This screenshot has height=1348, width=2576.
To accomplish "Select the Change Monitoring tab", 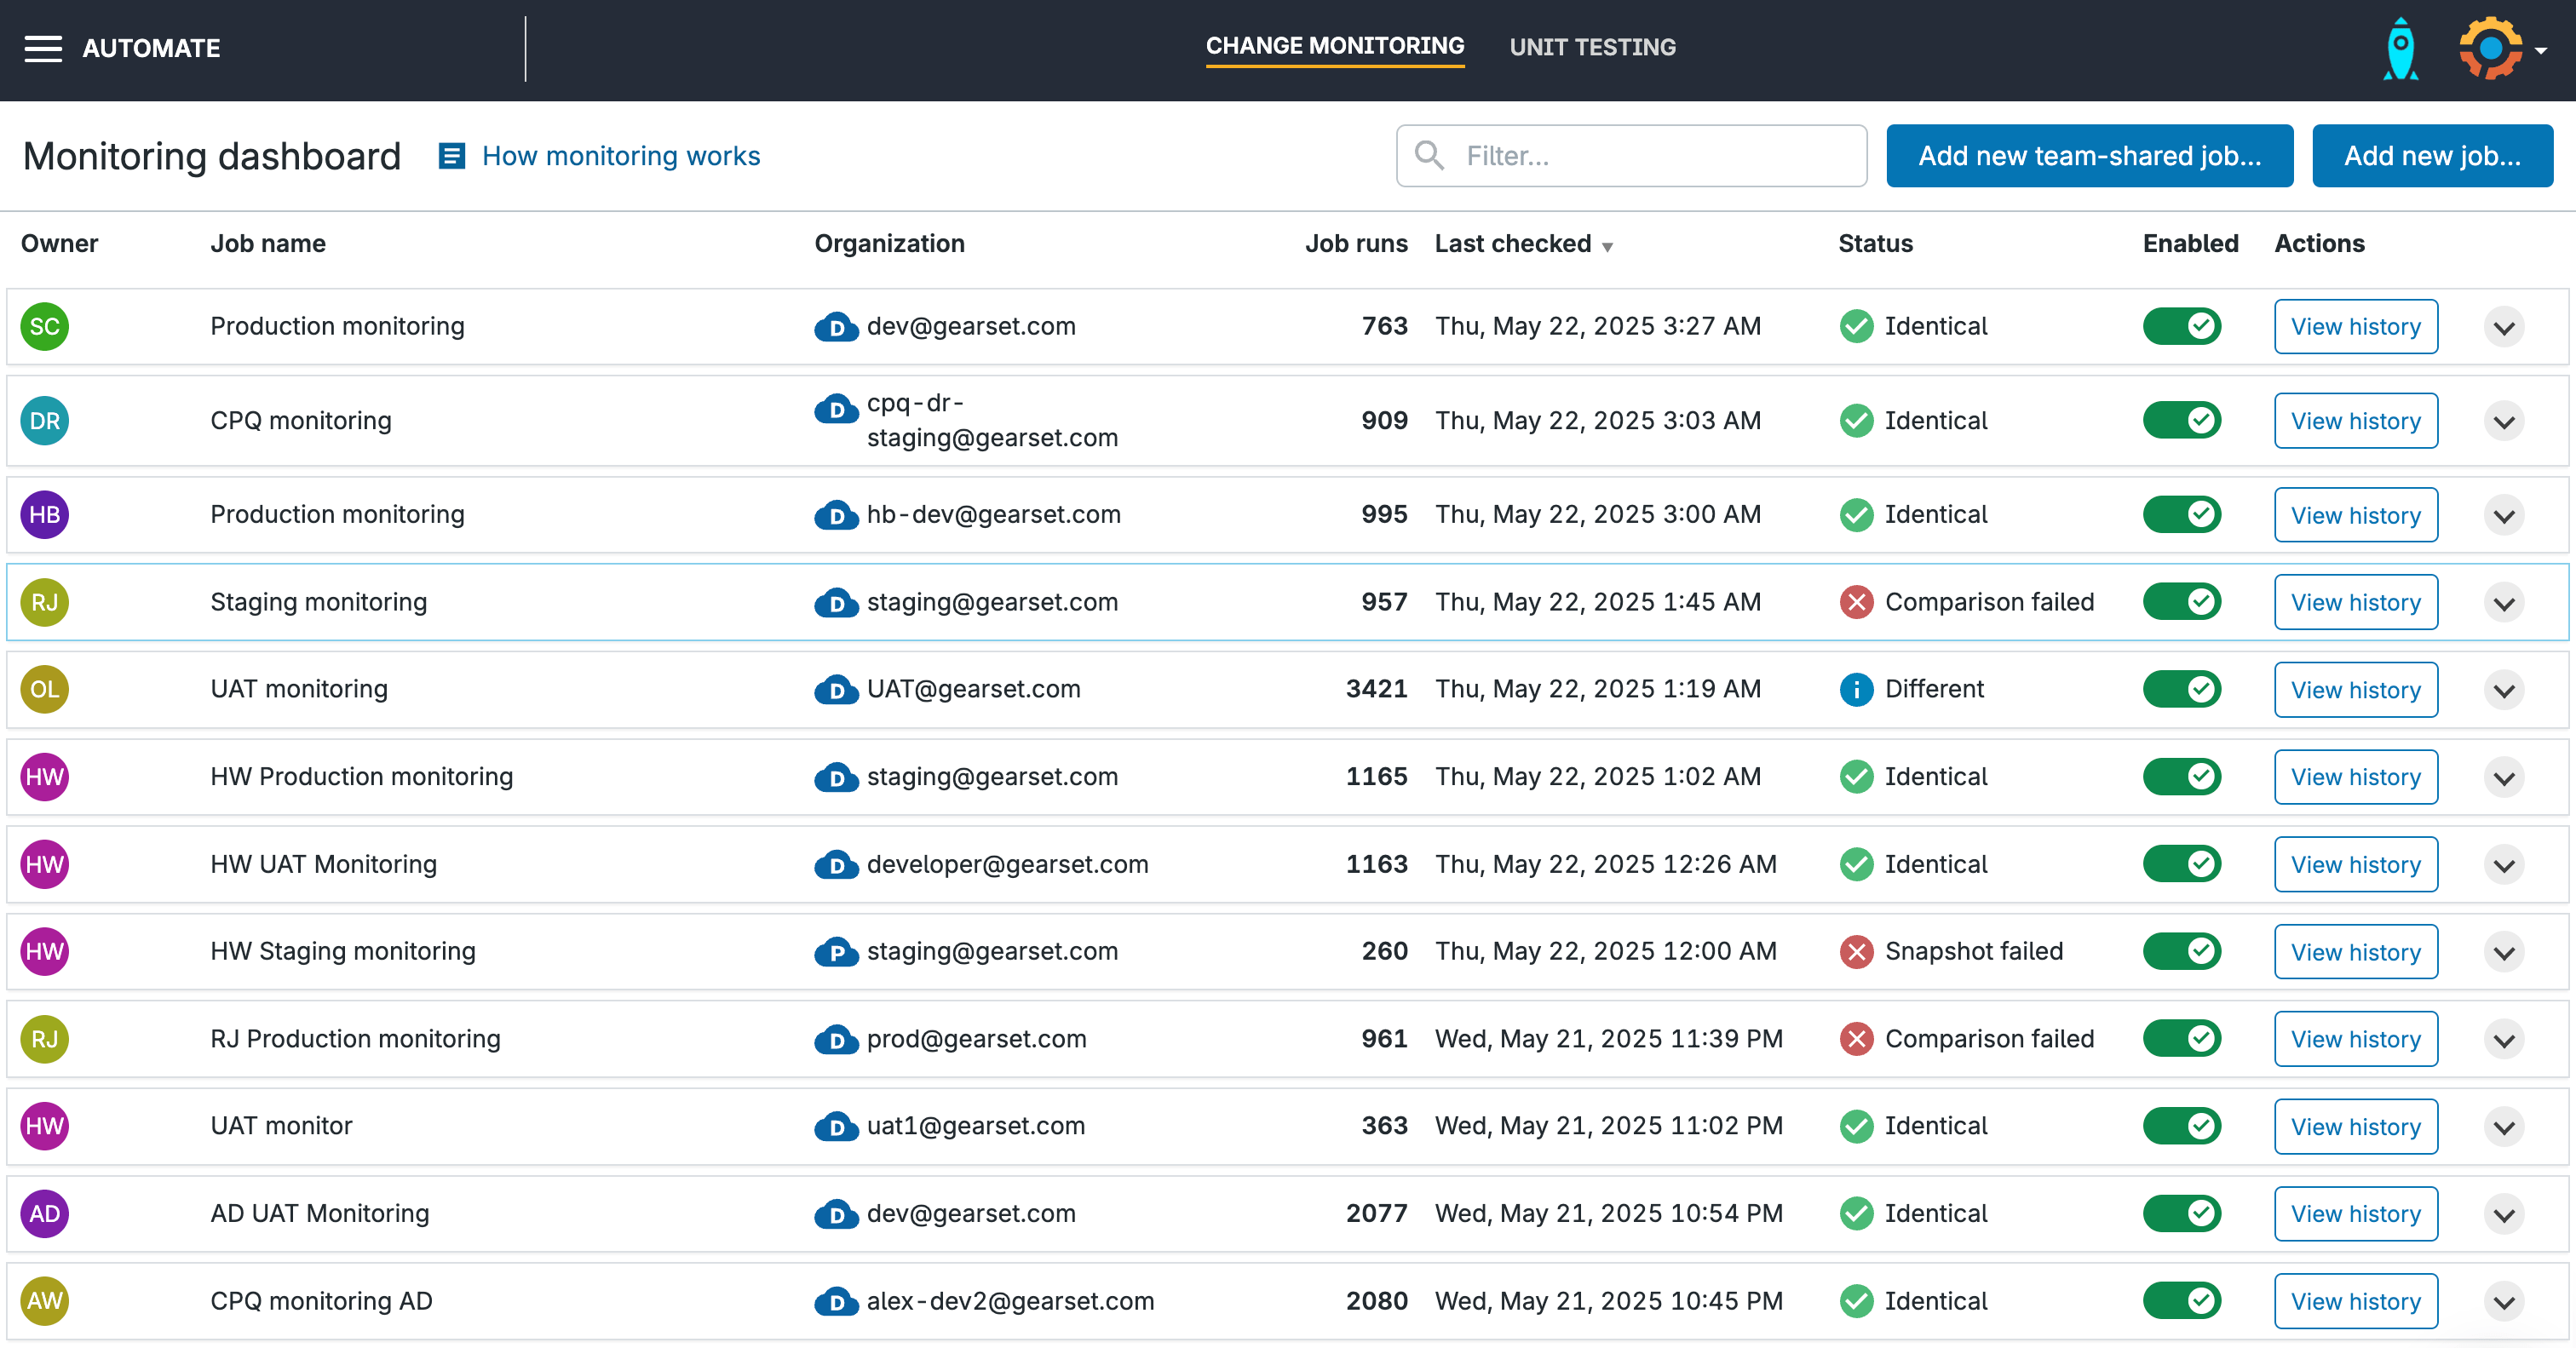I will pyautogui.click(x=1334, y=46).
